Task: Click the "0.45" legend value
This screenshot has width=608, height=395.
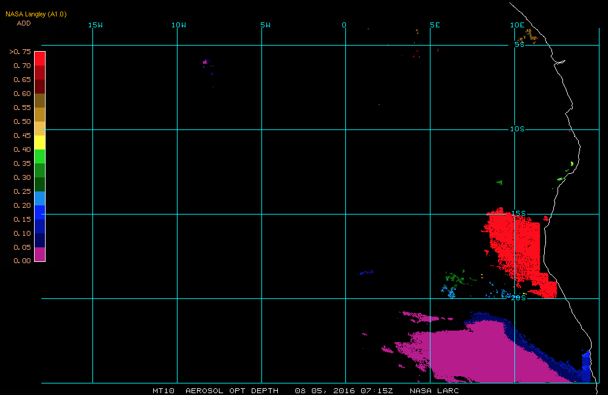Action: point(22,136)
